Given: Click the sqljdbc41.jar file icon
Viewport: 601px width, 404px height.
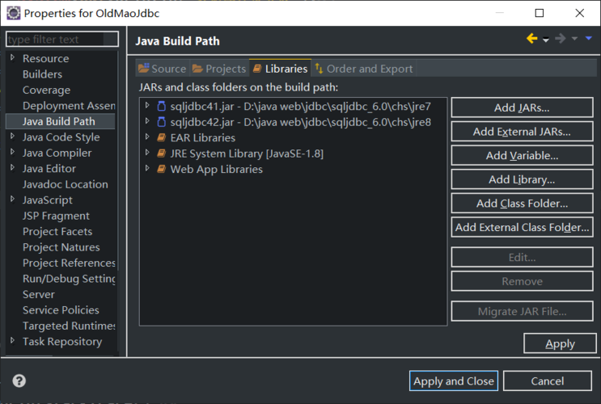Looking at the screenshot, I should click(x=161, y=106).
